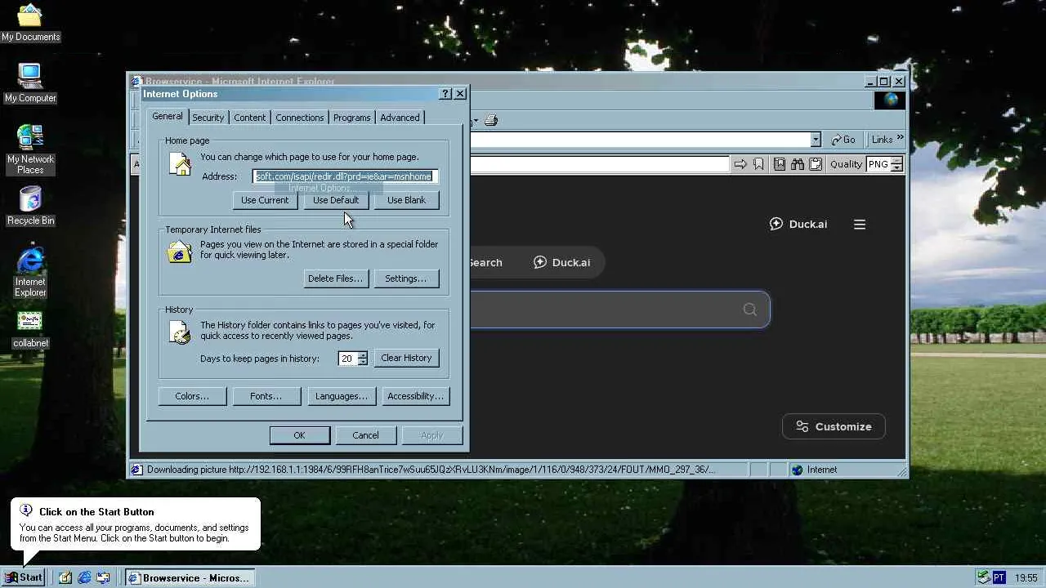The width and height of the screenshot is (1046, 588).
Task: Open the hamburger menu on the page
Action: point(860,224)
